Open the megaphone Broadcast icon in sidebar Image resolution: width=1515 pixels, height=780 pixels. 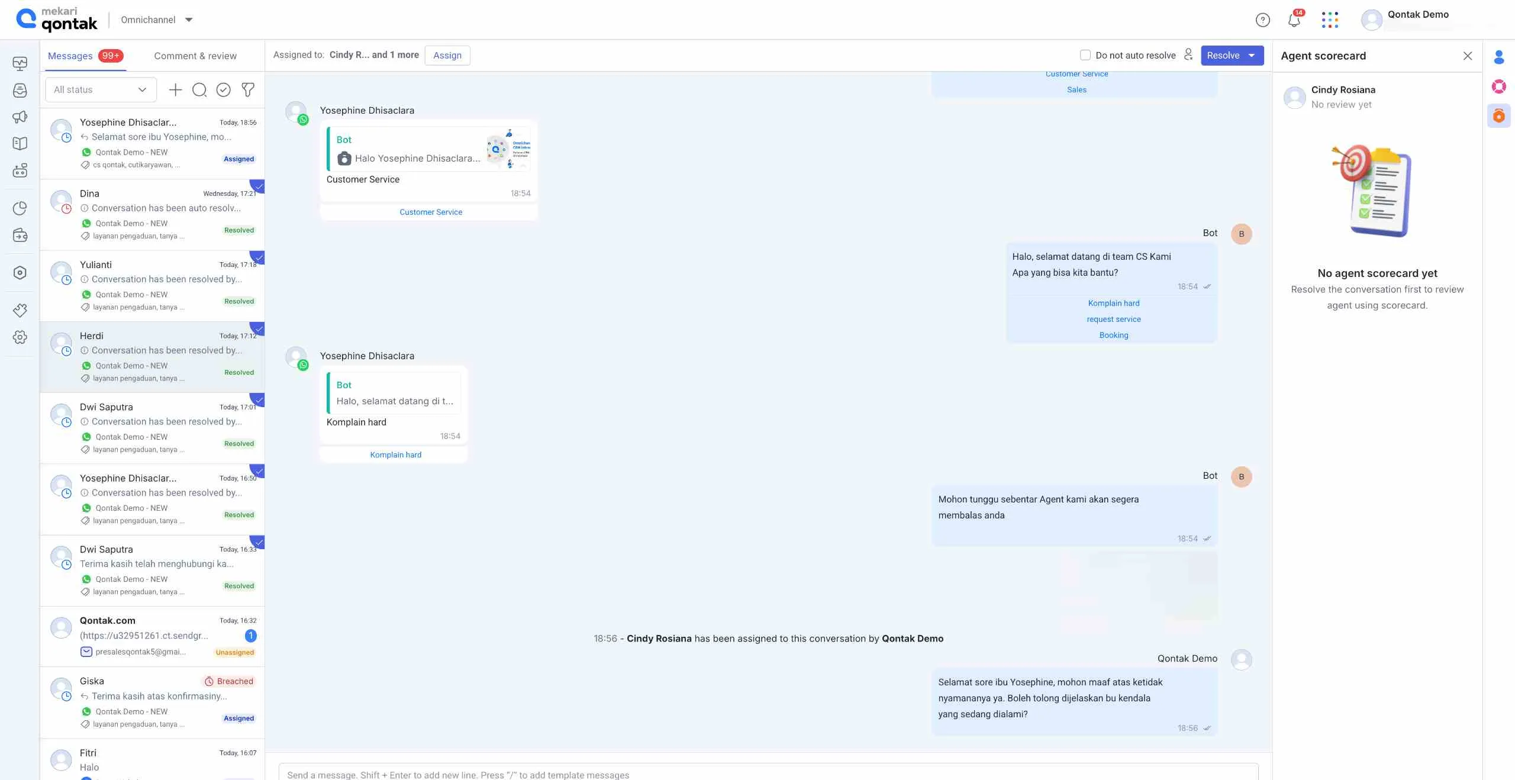click(20, 117)
